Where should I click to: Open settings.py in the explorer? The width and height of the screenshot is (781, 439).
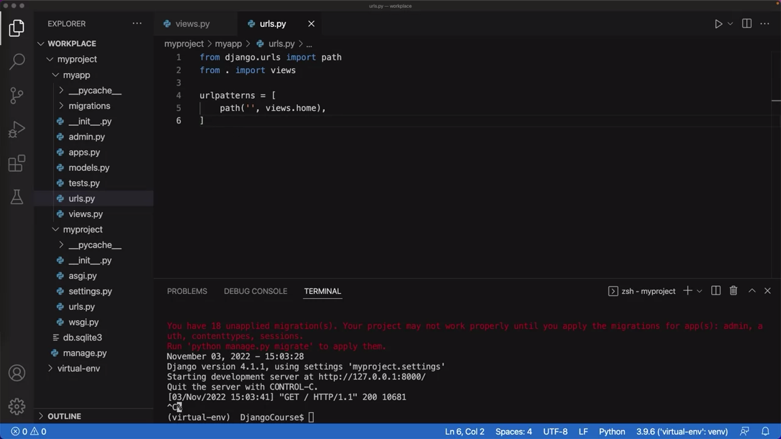tap(90, 292)
